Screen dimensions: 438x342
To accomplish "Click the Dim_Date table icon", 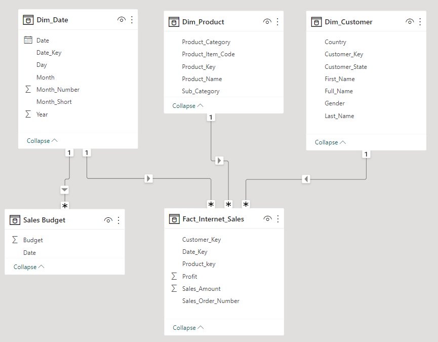I will (28, 20).
